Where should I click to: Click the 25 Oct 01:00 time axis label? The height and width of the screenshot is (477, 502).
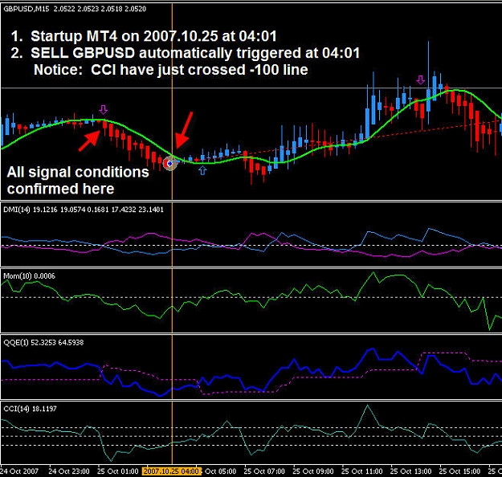pyautogui.click(x=117, y=471)
